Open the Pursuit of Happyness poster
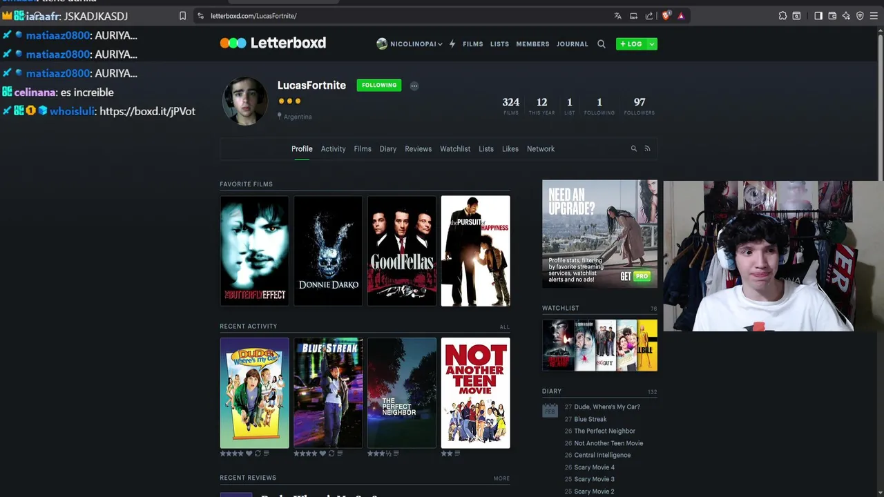Image resolution: width=884 pixels, height=497 pixels. point(476,251)
